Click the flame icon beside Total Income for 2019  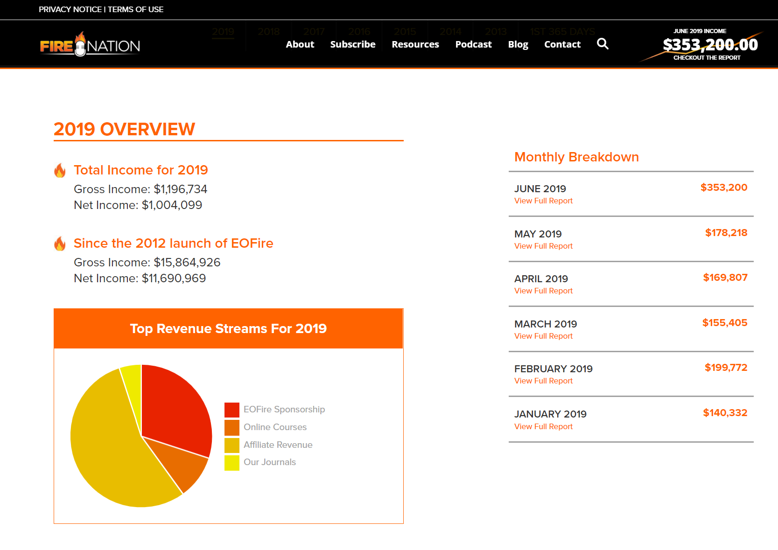click(x=60, y=171)
